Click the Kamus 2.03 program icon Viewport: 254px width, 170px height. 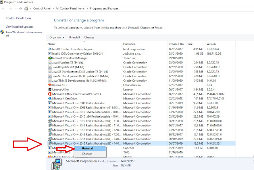(50, 85)
